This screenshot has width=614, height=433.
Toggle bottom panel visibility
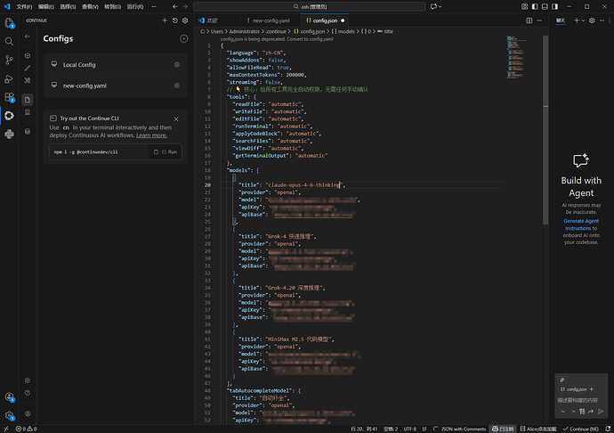point(545,6)
